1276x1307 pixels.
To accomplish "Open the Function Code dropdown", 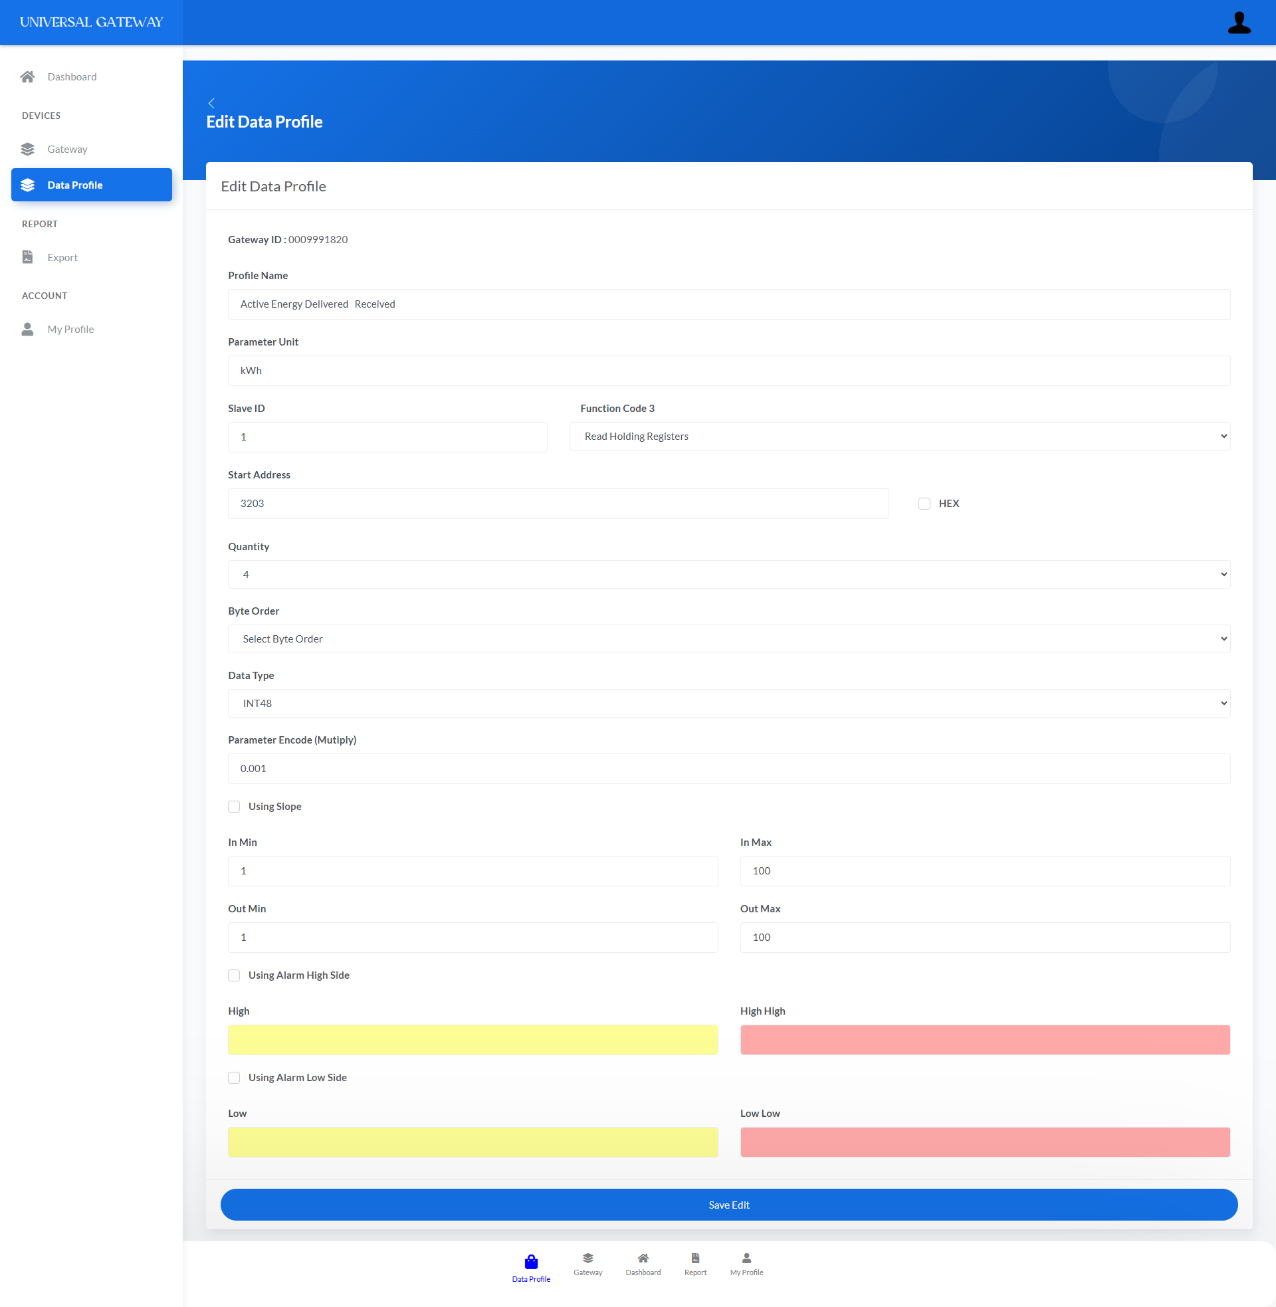I will (899, 437).
